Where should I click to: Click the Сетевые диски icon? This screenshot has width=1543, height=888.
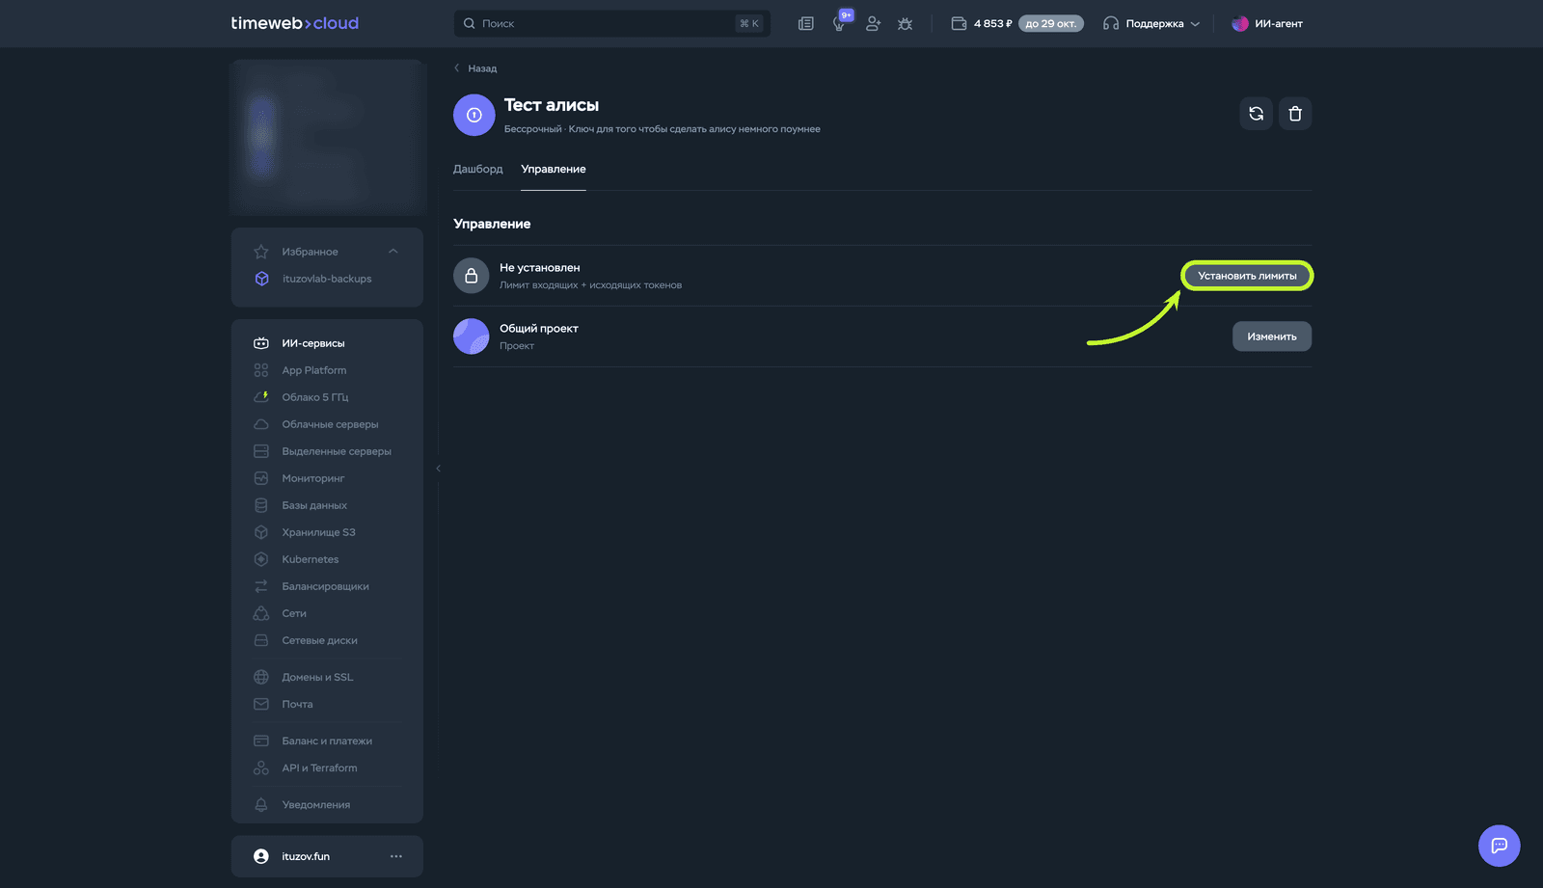click(261, 640)
